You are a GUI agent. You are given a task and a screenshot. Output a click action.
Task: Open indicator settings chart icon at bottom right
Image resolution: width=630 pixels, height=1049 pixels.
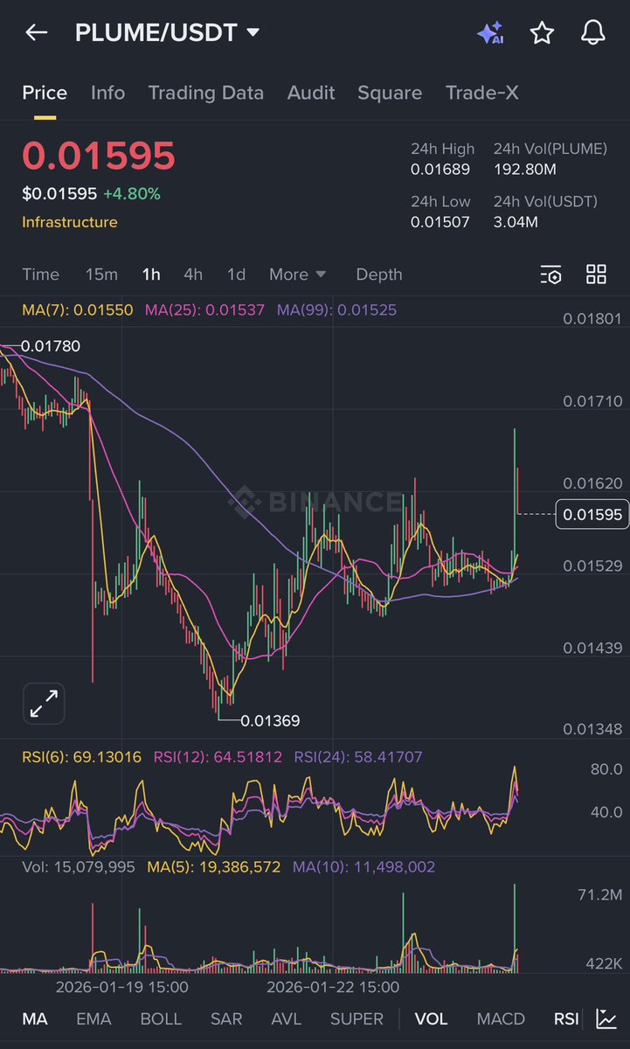point(606,1018)
